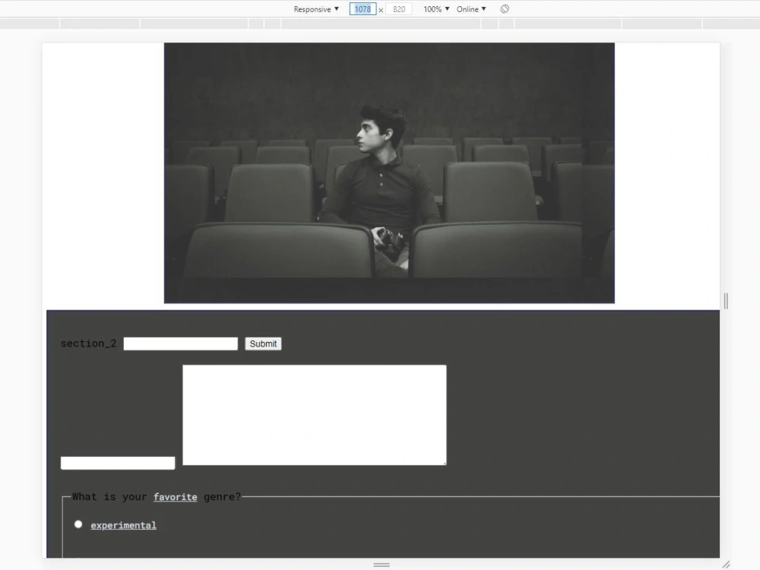Click inside the large white textarea
The image size is (760, 570).
pyautogui.click(x=314, y=414)
